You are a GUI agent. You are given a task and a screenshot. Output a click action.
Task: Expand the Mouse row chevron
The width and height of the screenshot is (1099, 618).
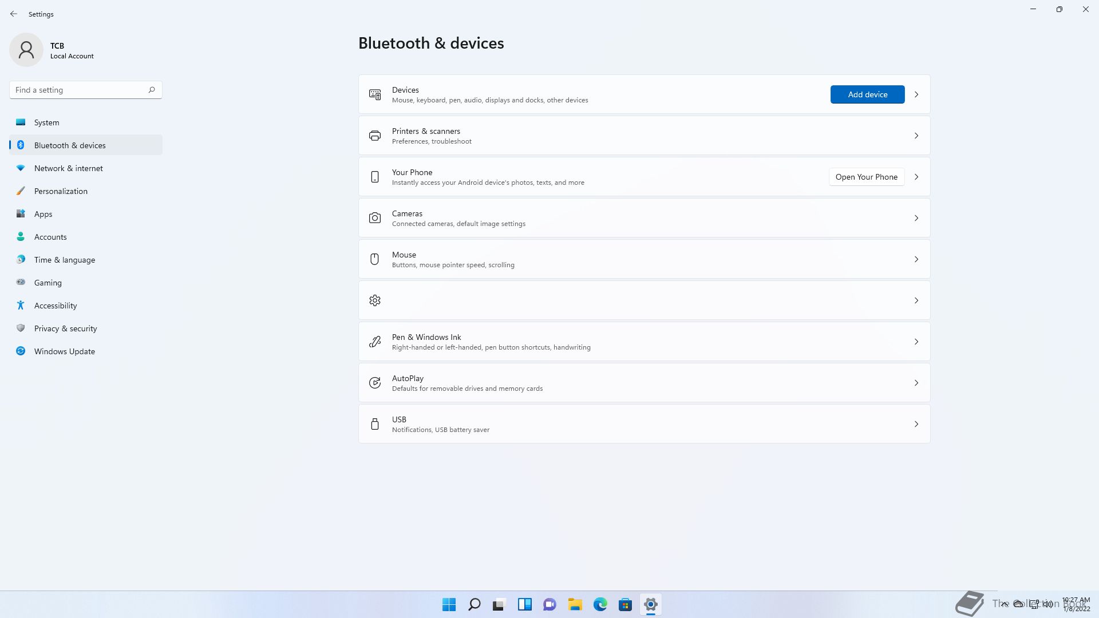[x=916, y=259]
